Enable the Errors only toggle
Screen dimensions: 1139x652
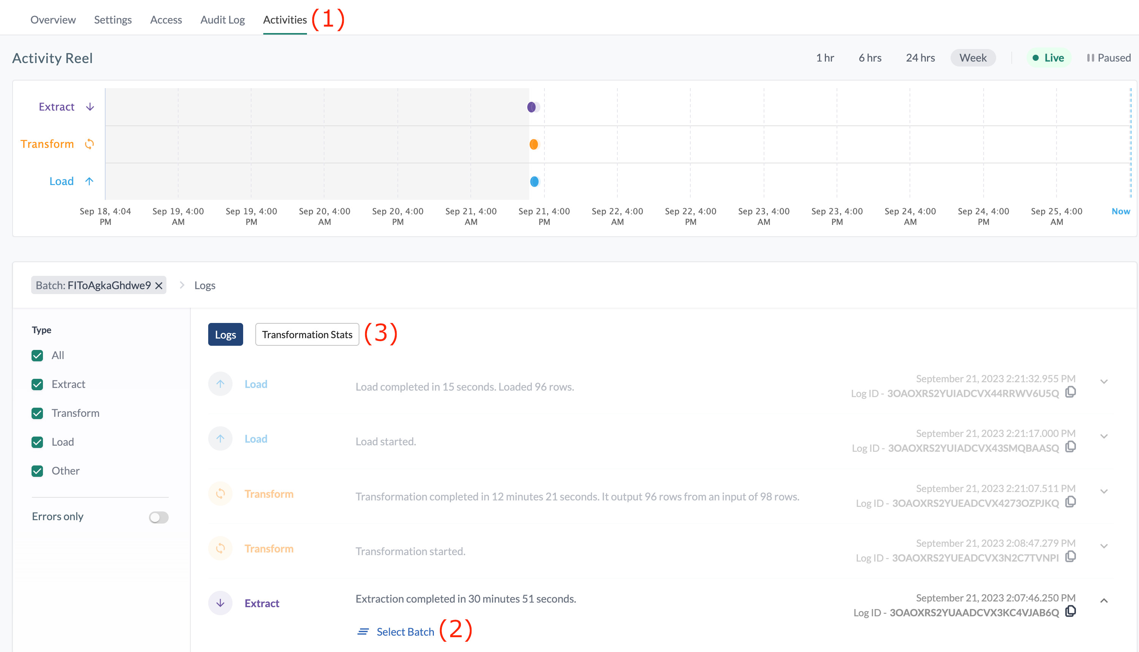[x=158, y=517]
